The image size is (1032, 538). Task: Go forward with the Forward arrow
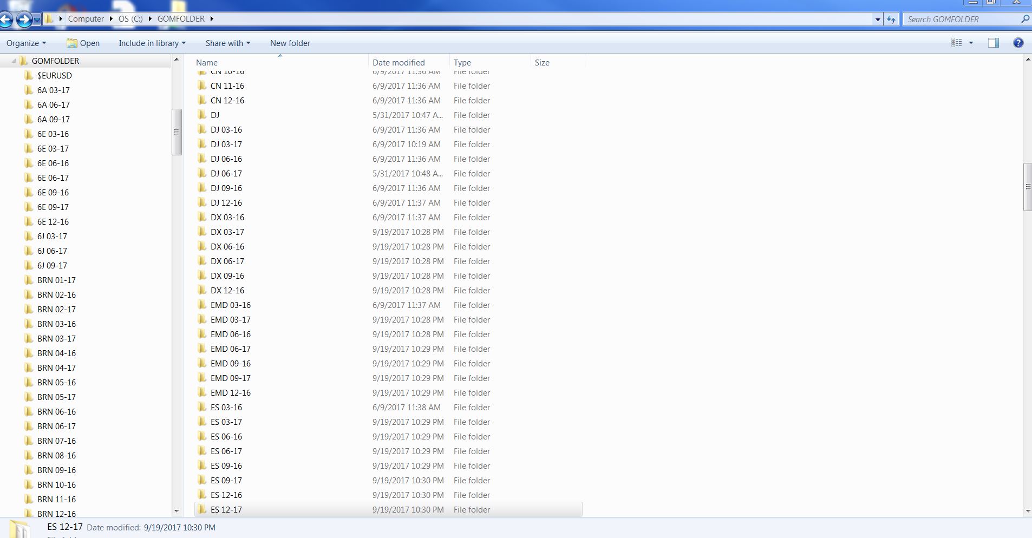(x=24, y=20)
